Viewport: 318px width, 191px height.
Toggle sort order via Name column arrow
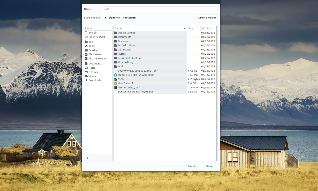[x=184, y=28]
